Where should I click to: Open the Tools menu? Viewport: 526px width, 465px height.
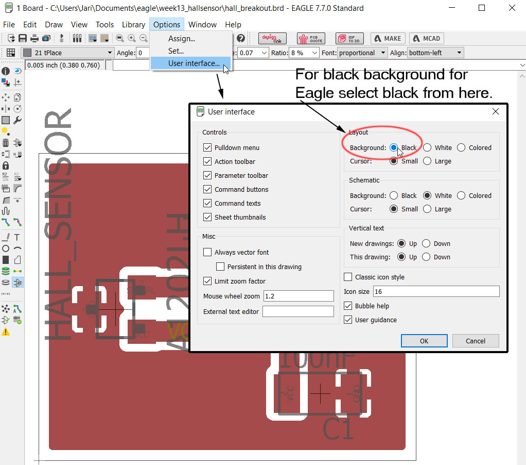pos(104,25)
